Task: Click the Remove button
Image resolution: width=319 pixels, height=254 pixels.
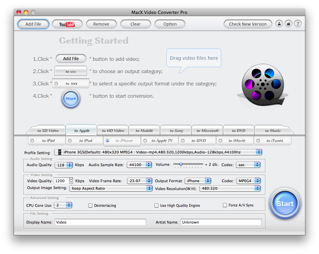Action: tap(101, 24)
